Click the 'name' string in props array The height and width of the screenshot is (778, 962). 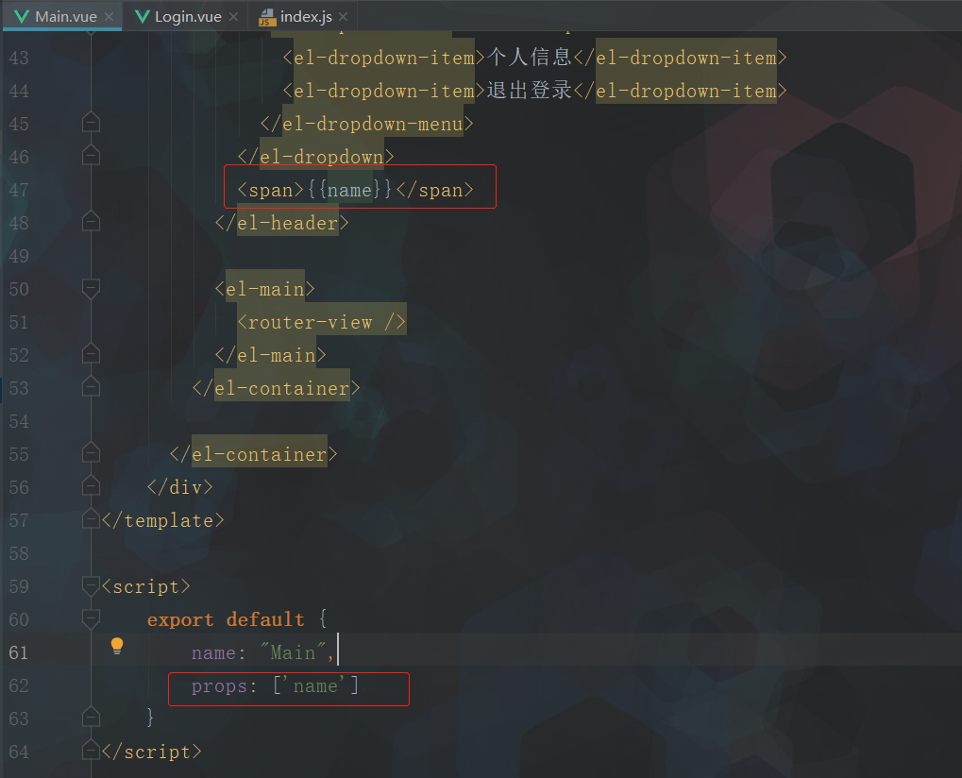point(315,685)
